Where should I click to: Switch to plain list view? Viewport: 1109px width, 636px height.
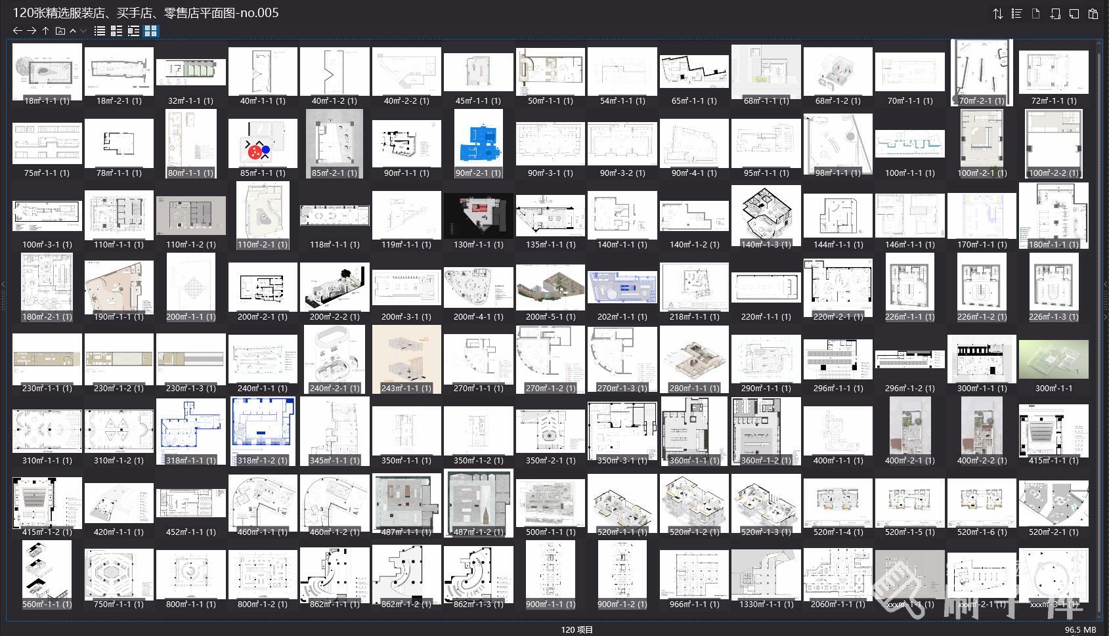[x=100, y=31]
